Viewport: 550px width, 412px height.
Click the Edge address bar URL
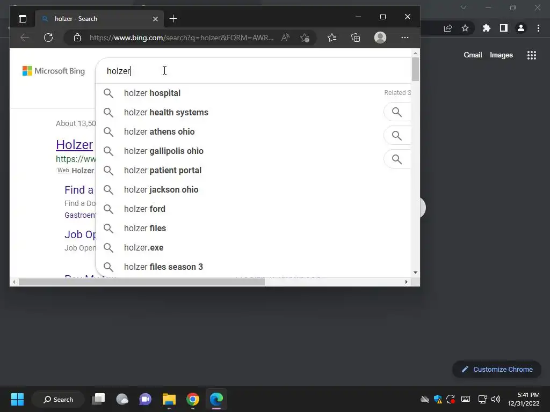point(182,38)
